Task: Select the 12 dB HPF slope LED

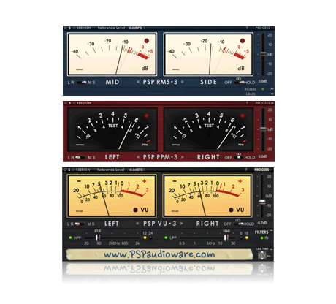Action: 145,237
